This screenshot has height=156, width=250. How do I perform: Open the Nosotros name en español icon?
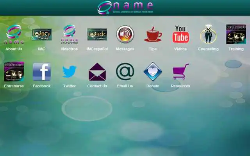pyautogui.click(x=70, y=34)
